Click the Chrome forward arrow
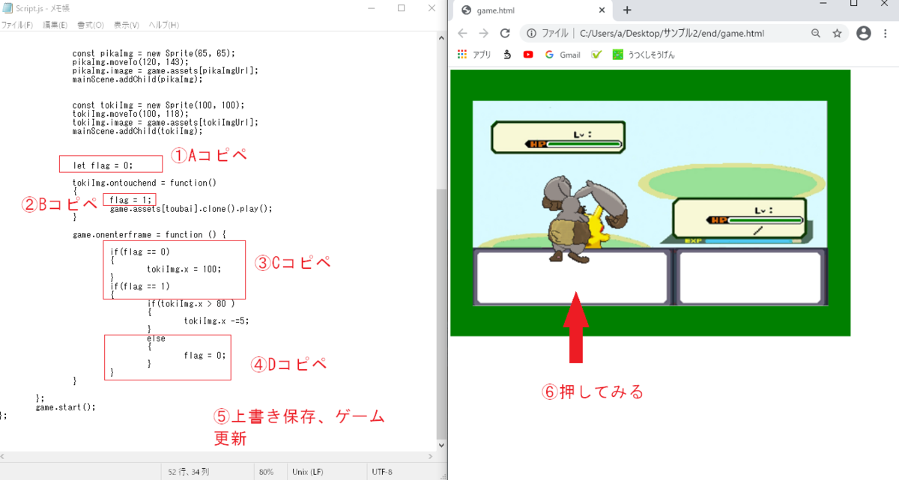This screenshot has width=899, height=480. coord(484,33)
